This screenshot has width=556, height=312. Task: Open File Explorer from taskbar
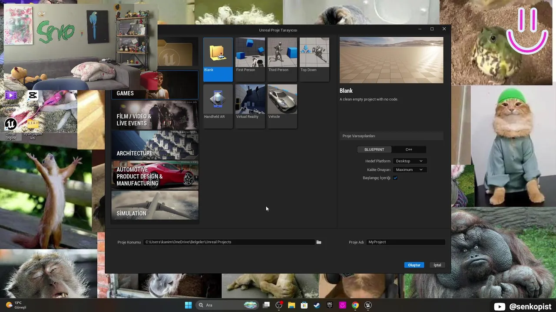(291, 305)
